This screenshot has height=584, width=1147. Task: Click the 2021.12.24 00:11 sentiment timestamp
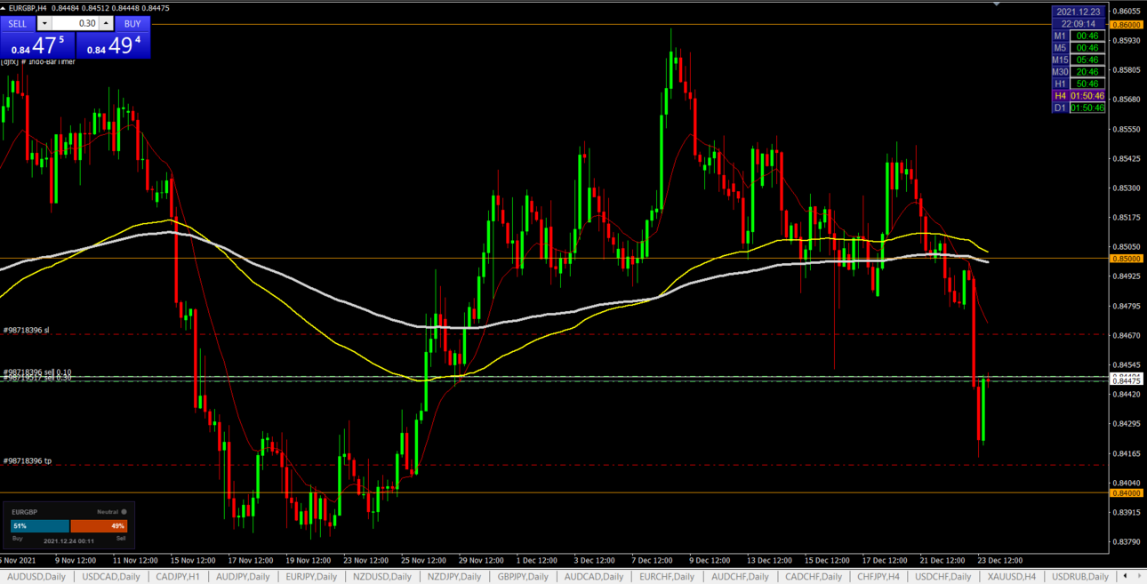[69, 540]
